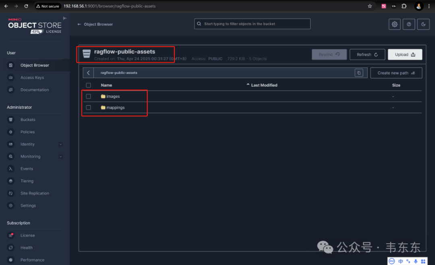The height and width of the screenshot is (265, 435).
Task: Bookmark page with the star icon
Action: coord(370,6)
